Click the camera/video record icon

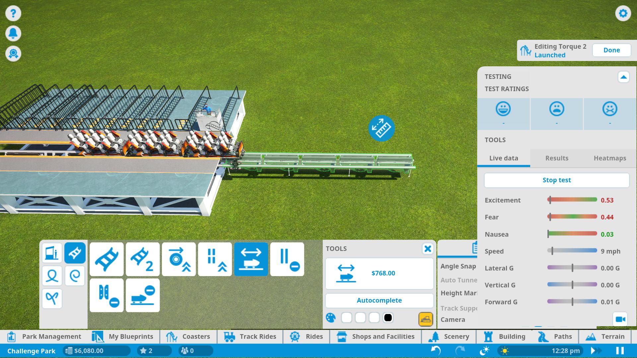click(621, 319)
